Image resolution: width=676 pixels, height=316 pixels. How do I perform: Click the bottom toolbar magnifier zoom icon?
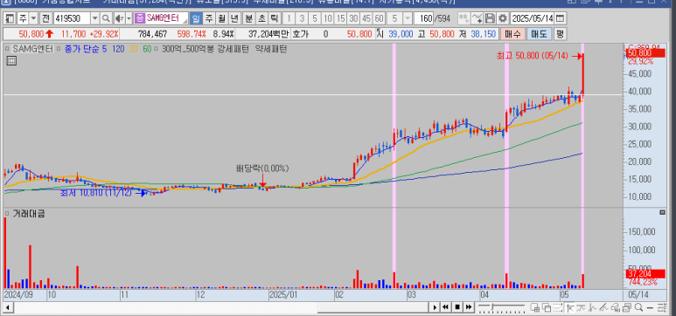coord(638,307)
